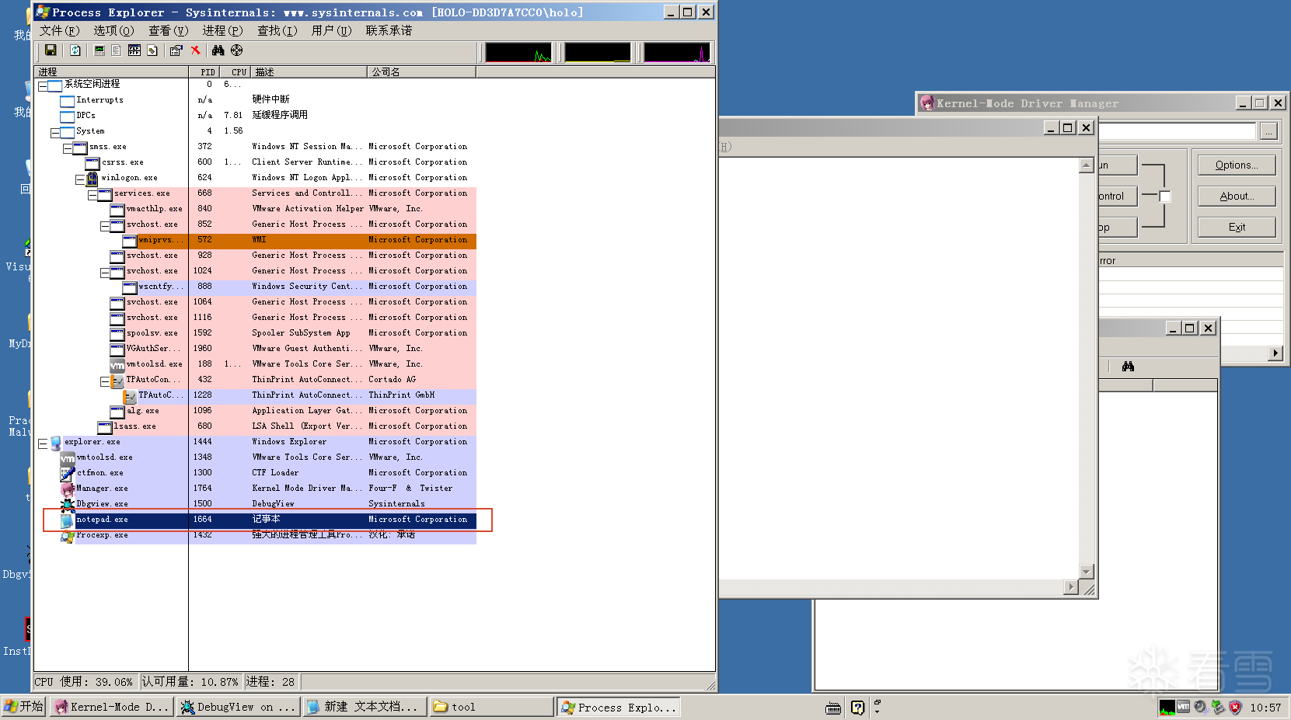Open System Information from the toolbar graph icon
Screen dimensions: 1291x720
99,50
